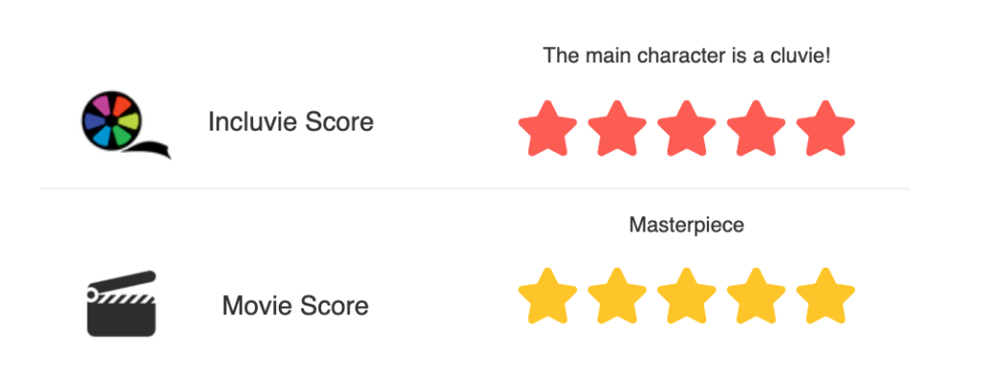Select the second red Incluvie star
The image size is (985, 392).
[617, 130]
